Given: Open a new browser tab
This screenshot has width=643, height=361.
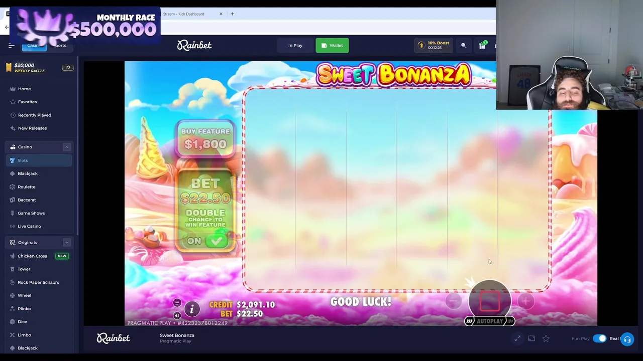Looking at the screenshot, I should pos(232,14).
